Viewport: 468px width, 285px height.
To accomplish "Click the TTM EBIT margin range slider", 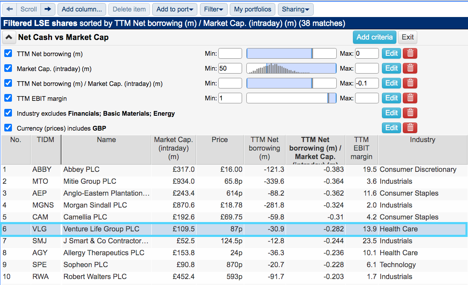I will [291, 98].
